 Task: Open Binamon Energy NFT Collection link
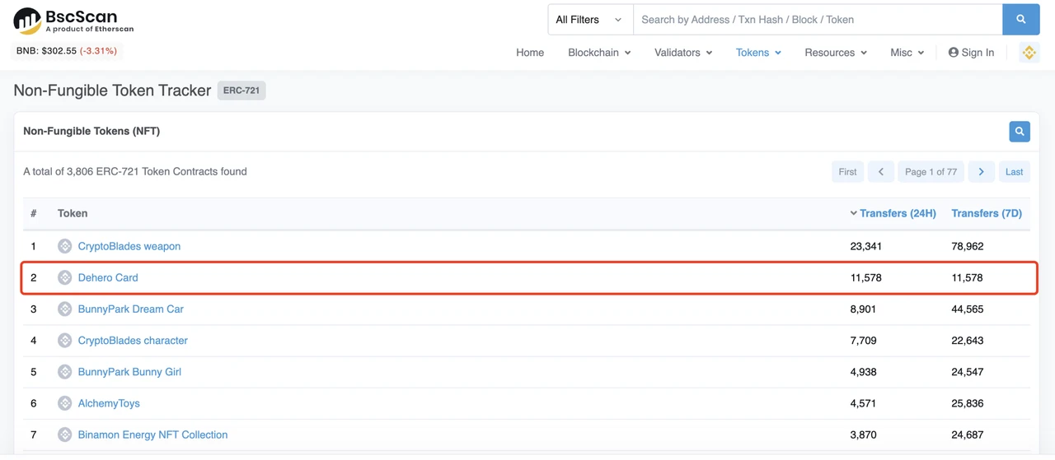coord(152,434)
